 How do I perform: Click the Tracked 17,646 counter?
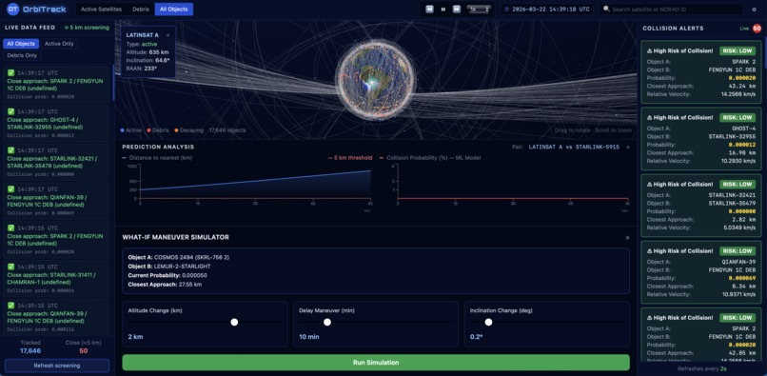coord(30,347)
